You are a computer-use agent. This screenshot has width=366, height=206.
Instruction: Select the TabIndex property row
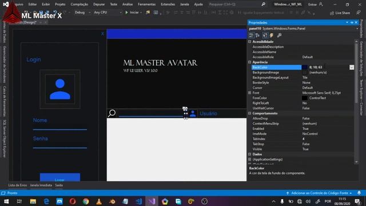click(x=303, y=138)
